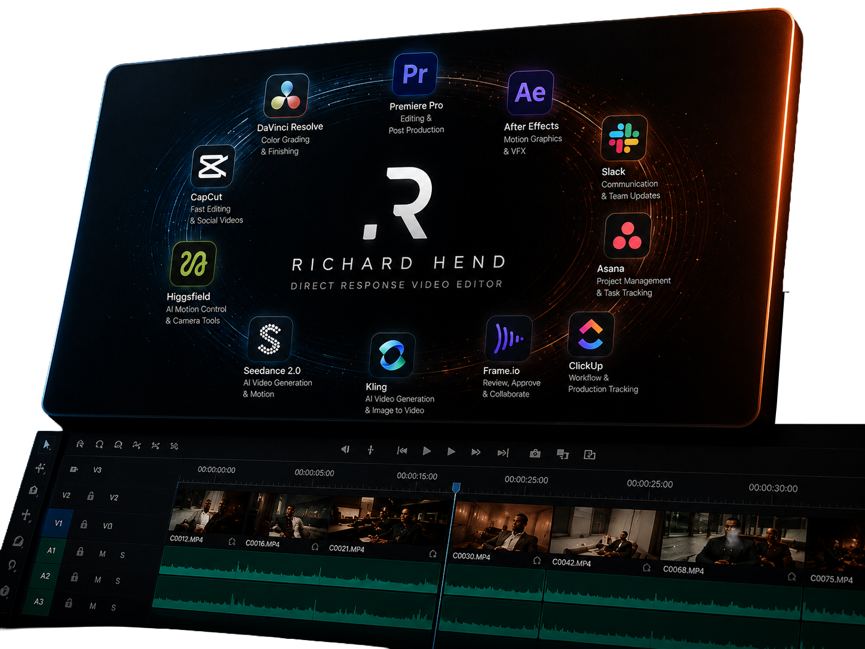865x649 pixels.
Task: Click the "RICHARD HEND" title text
Action: (399, 263)
